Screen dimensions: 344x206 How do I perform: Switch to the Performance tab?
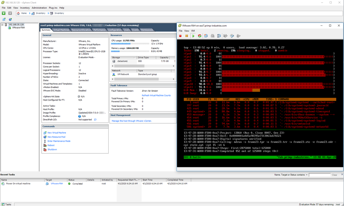[99, 30]
